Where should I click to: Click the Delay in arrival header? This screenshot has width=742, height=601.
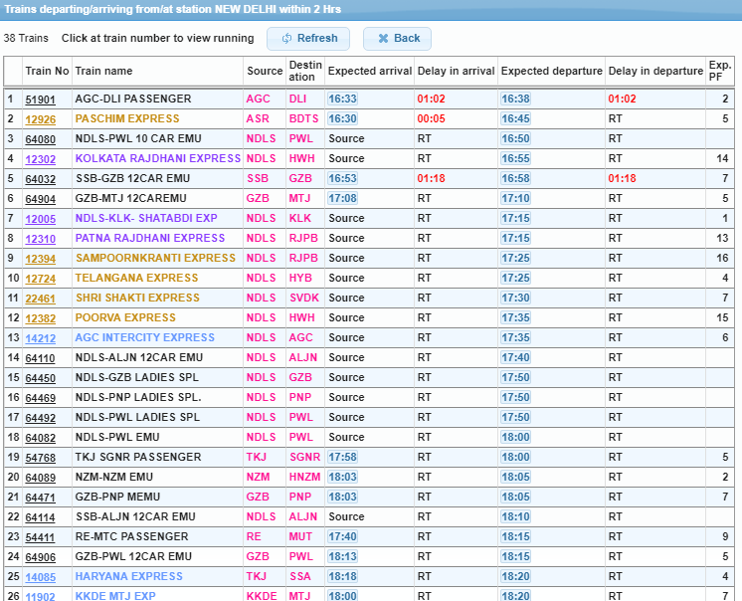pyautogui.click(x=456, y=71)
